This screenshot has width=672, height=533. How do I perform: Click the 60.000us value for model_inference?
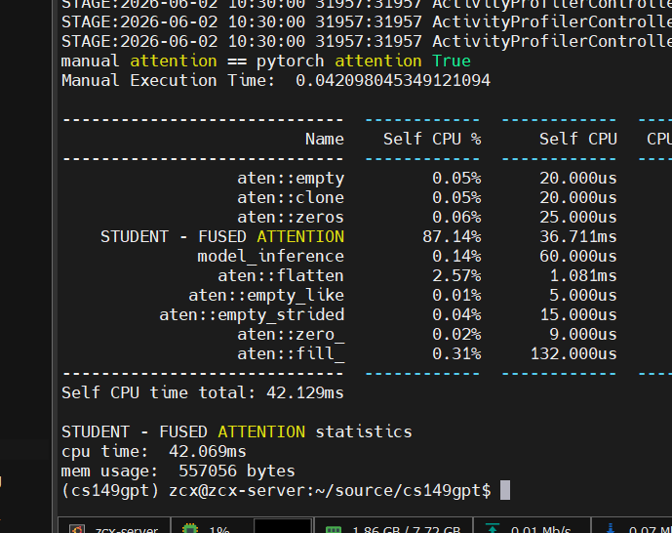pyautogui.click(x=578, y=256)
